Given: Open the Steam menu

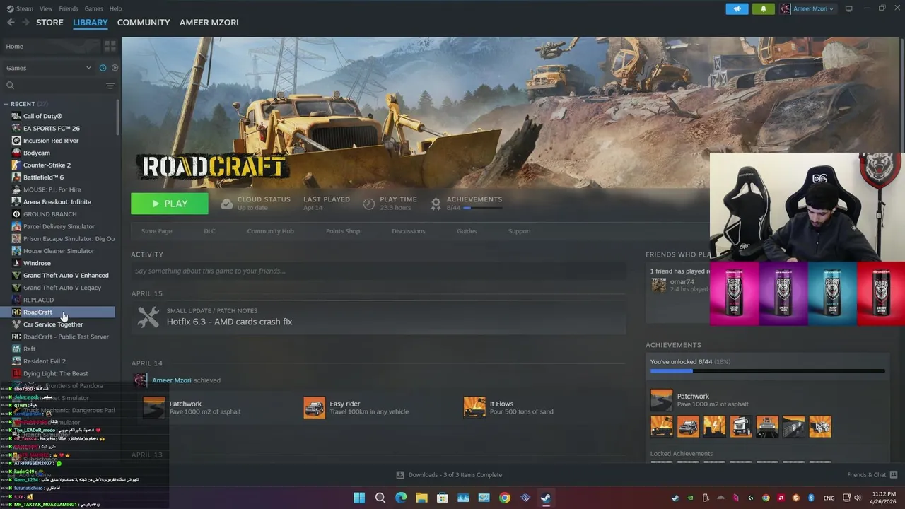Looking at the screenshot, I should pyautogui.click(x=20, y=8).
